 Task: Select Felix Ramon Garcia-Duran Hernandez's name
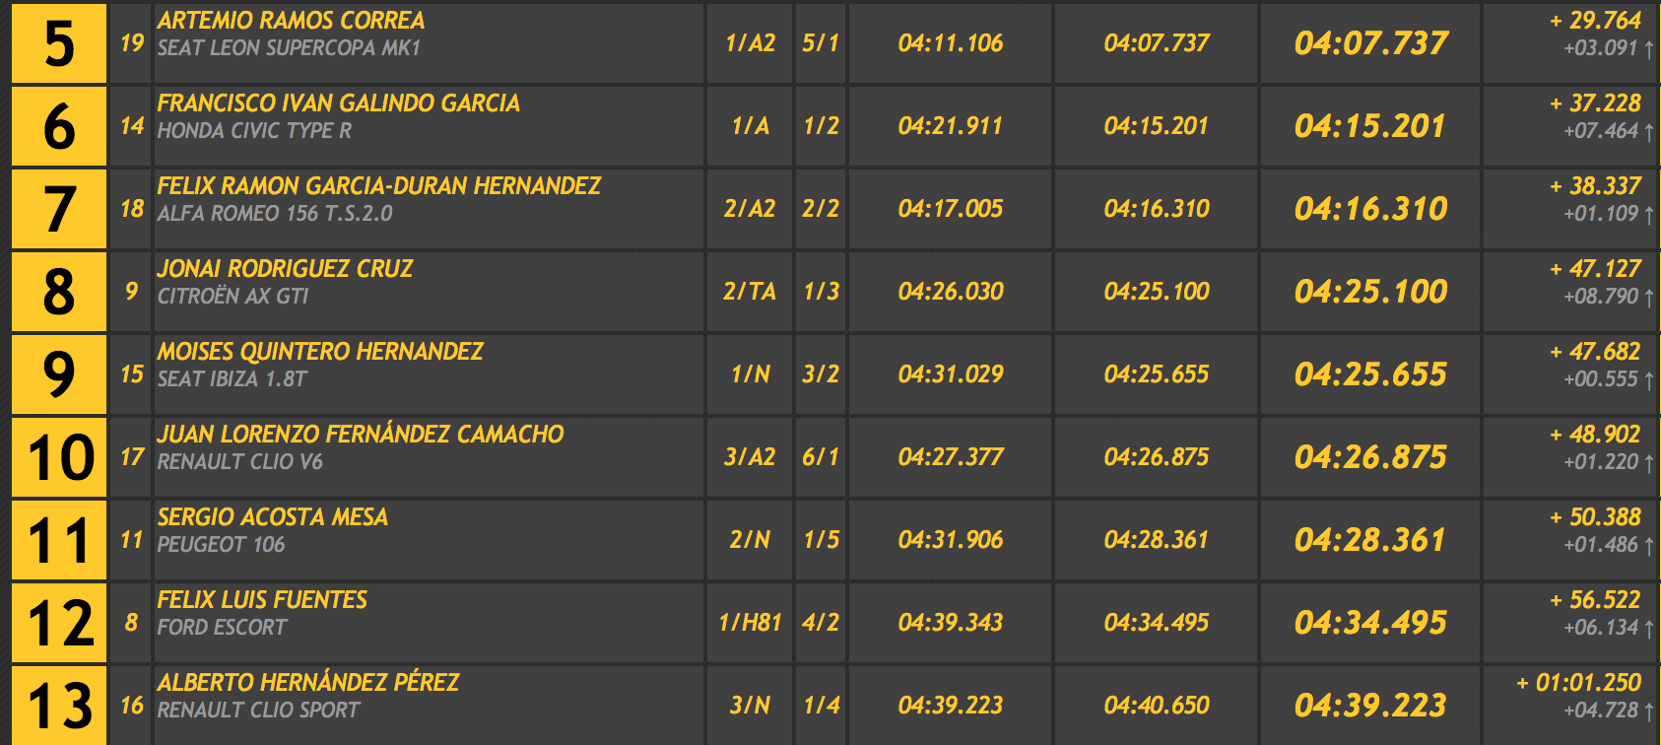(378, 186)
